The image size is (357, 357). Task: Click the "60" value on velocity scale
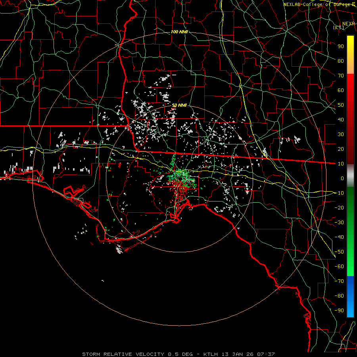click(341, 90)
